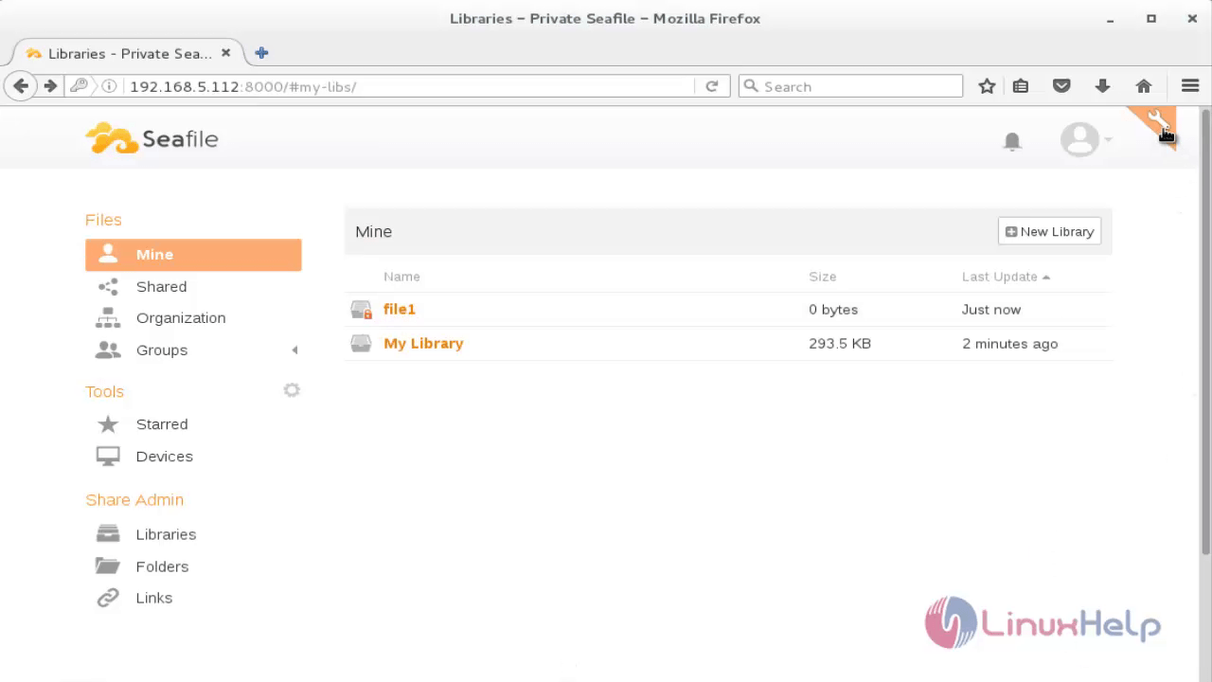The image size is (1212, 682).
Task: Click the New Library button
Action: pos(1049,231)
